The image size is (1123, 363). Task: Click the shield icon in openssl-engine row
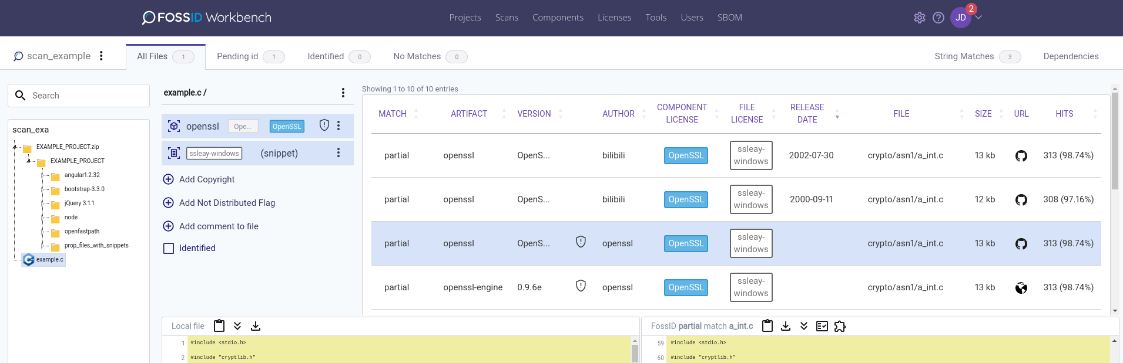581,286
